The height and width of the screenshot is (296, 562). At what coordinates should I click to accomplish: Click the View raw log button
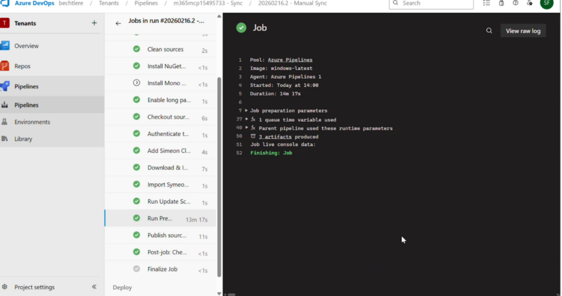pyautogui.click(x=522, y=31)
